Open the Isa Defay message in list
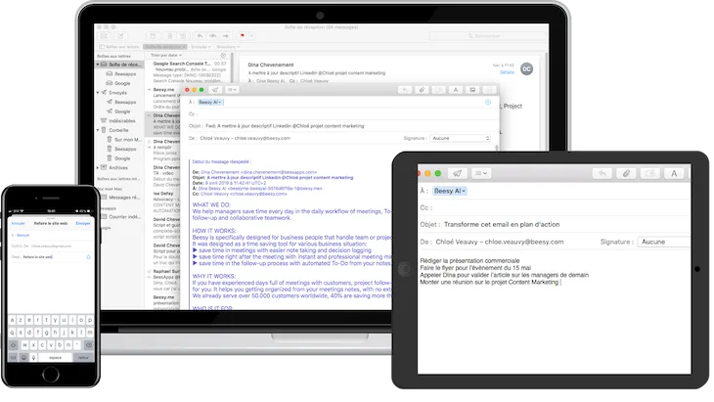 [163, 202]
